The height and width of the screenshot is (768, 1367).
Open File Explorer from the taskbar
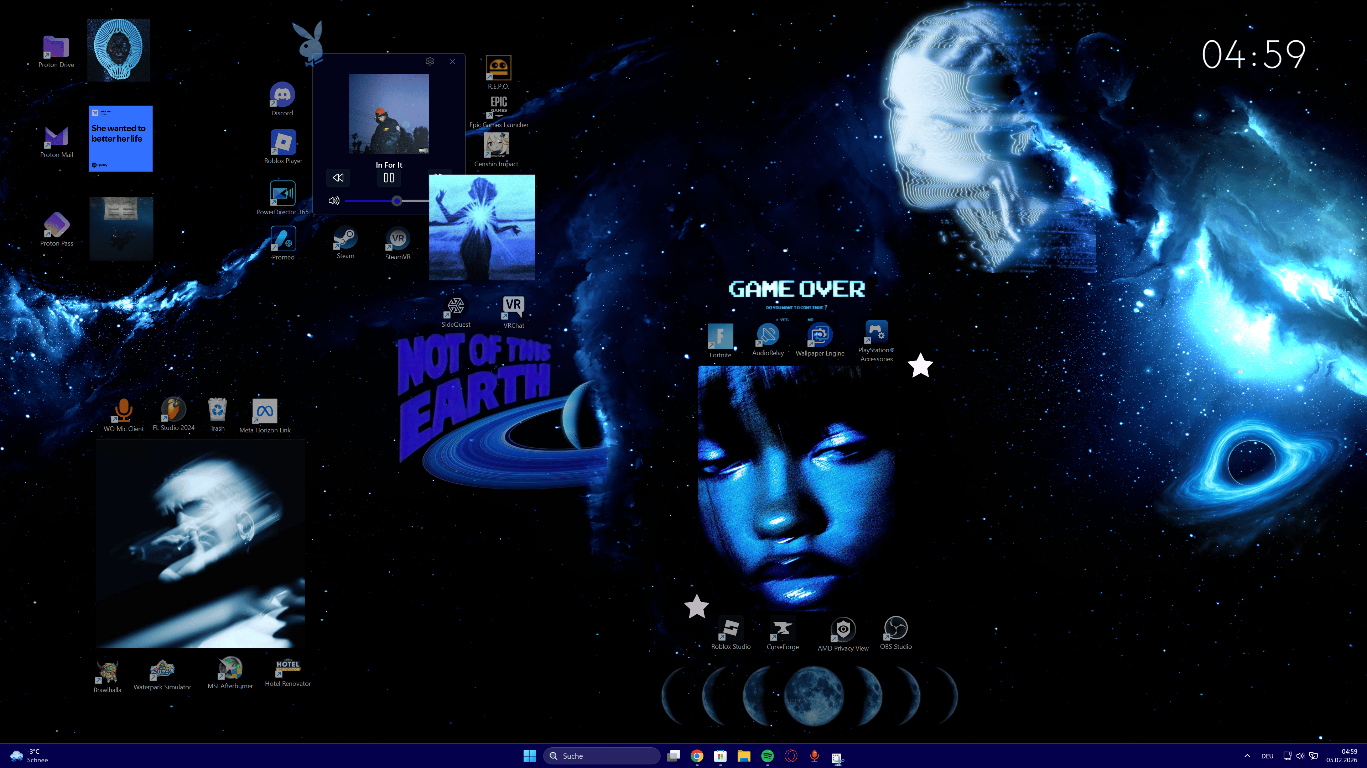[x=743, y=756]
